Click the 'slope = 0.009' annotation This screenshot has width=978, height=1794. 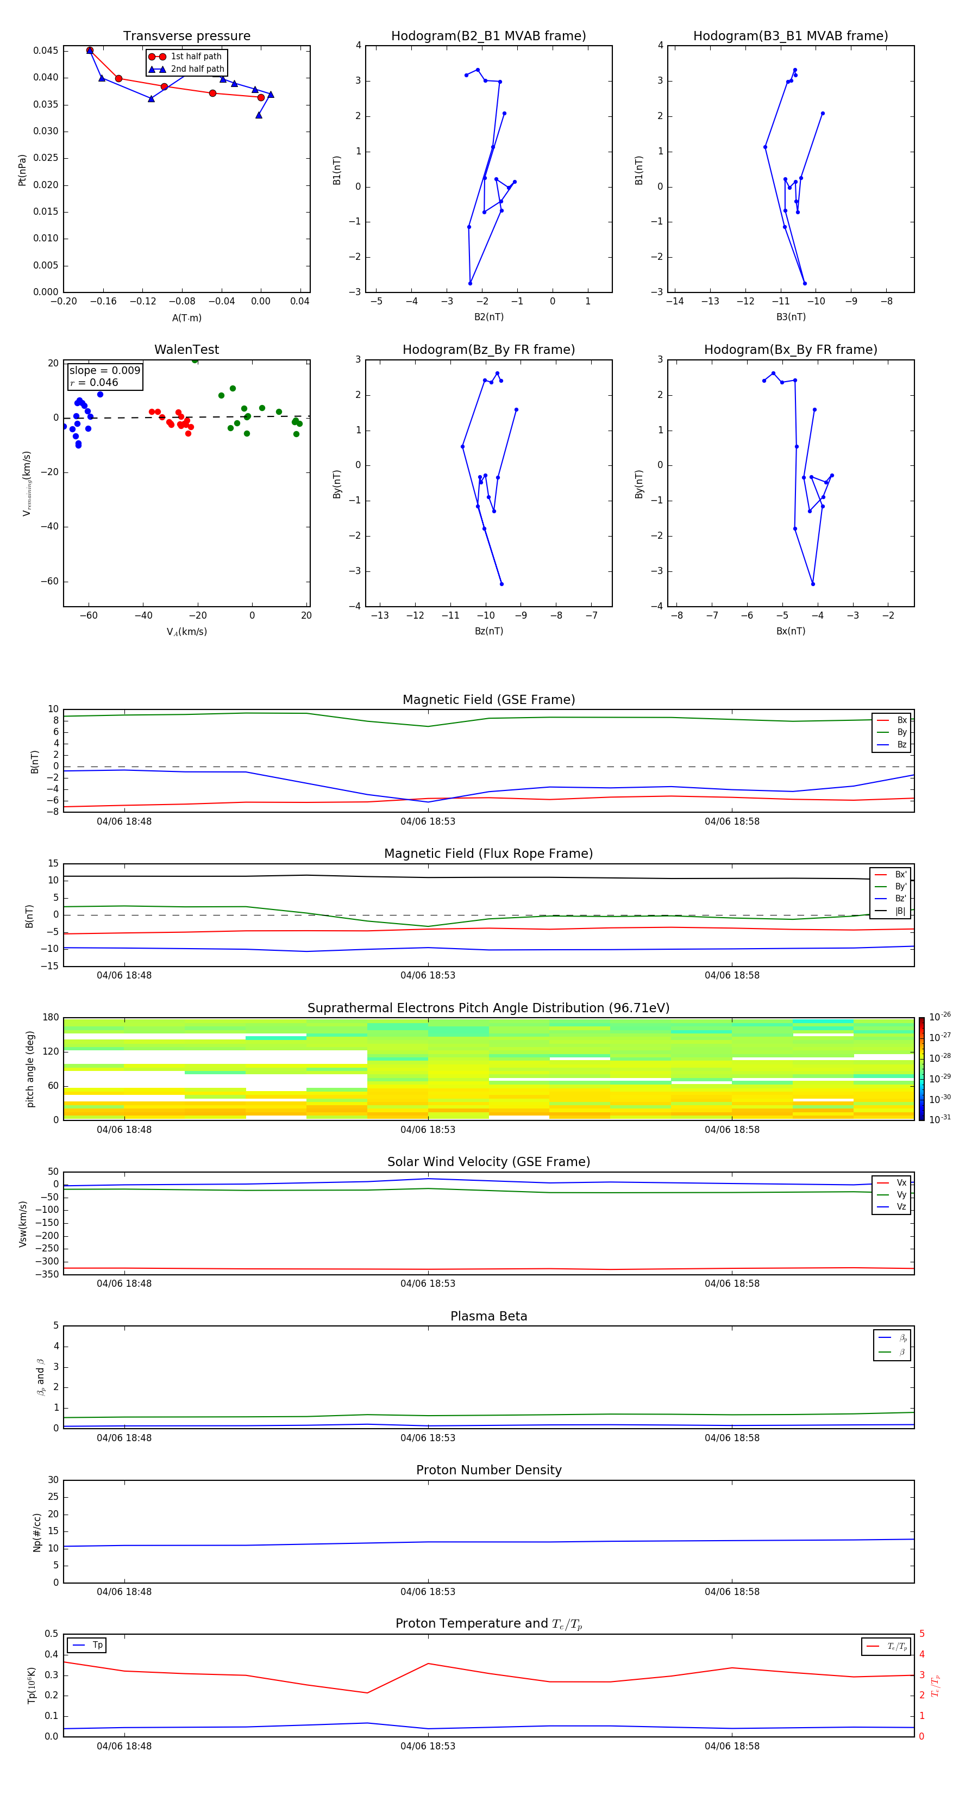pyautogui.click(x=105, y=371)
